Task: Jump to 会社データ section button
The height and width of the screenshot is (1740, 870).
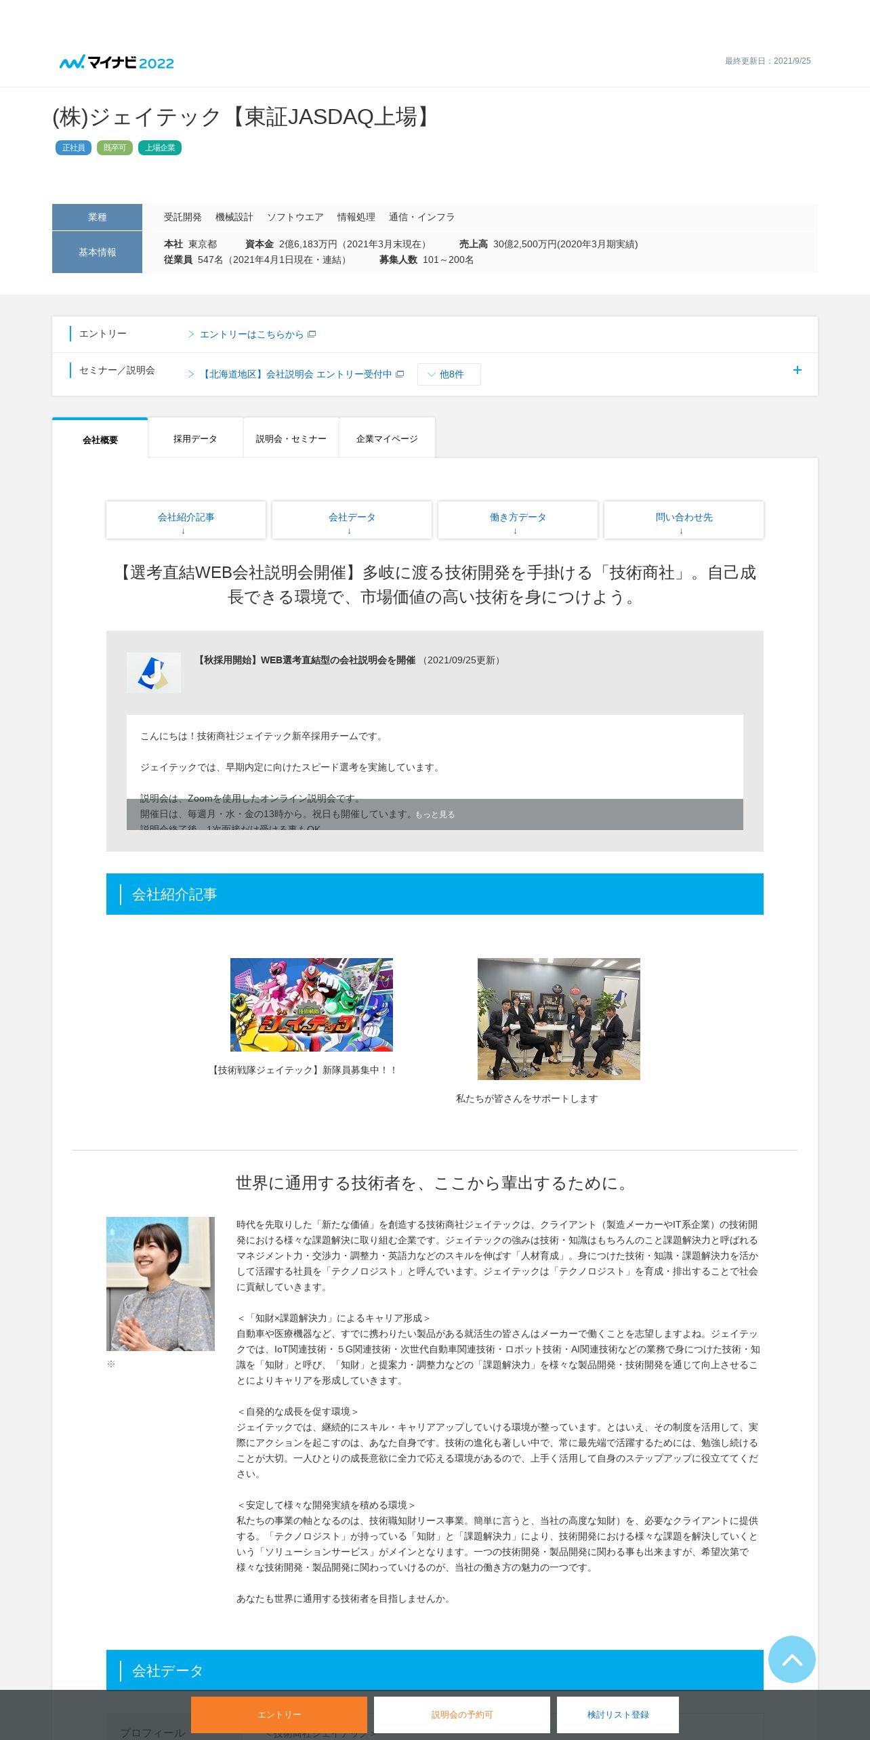Action: coord(352,520)
